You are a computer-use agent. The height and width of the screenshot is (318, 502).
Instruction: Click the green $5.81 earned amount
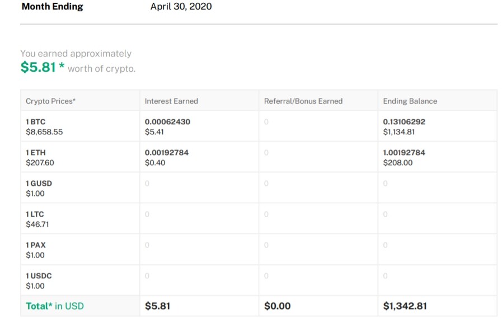[x=38, y=67]
